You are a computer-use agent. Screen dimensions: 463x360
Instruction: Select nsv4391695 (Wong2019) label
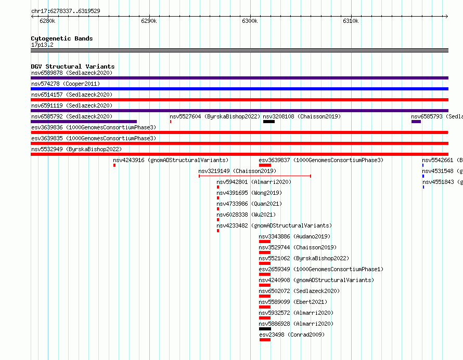(x=249, y=193)
